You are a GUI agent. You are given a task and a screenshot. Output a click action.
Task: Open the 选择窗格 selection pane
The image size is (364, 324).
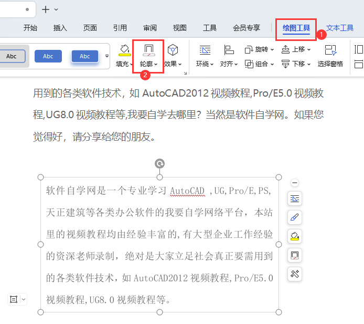click(x=330, y=56)
